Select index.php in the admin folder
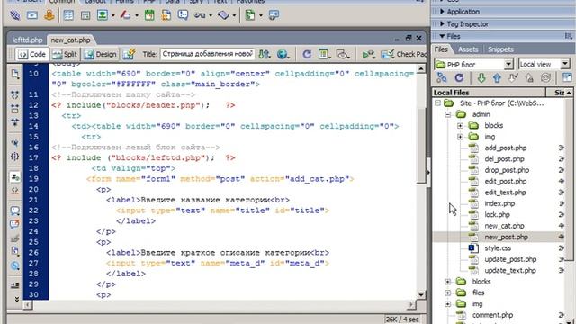This screenshot has height=324, width=576. [x=499, y=203]
